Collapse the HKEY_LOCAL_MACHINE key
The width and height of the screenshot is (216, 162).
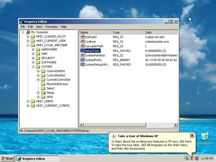(x=28, y=45)
